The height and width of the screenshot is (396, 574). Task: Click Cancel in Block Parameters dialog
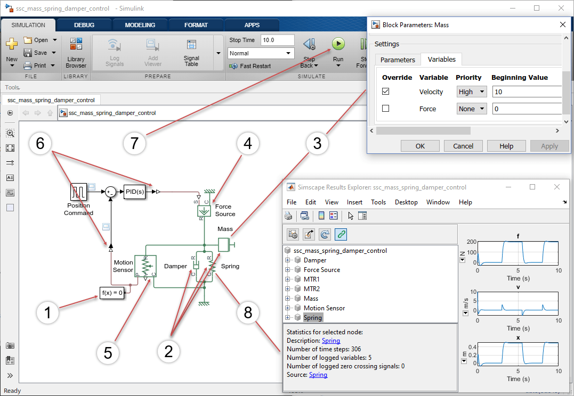pyautogui.click(x=463, y=146)
